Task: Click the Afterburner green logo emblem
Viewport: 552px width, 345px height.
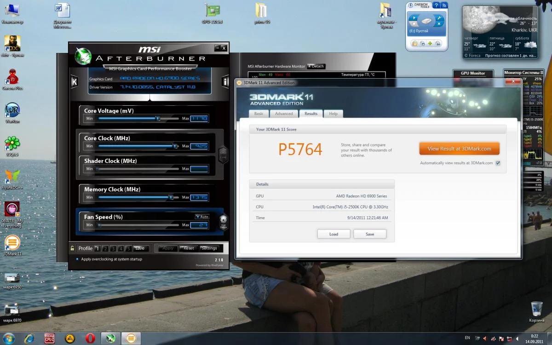Action: pos(83,56)
